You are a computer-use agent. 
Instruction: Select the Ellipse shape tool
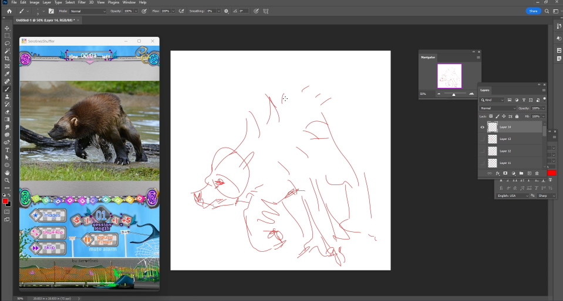tap(7, 165)
